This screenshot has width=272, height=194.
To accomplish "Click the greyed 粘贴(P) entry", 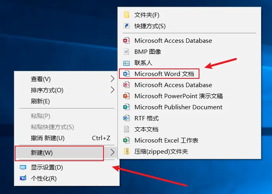I will [x=67, y=116].
